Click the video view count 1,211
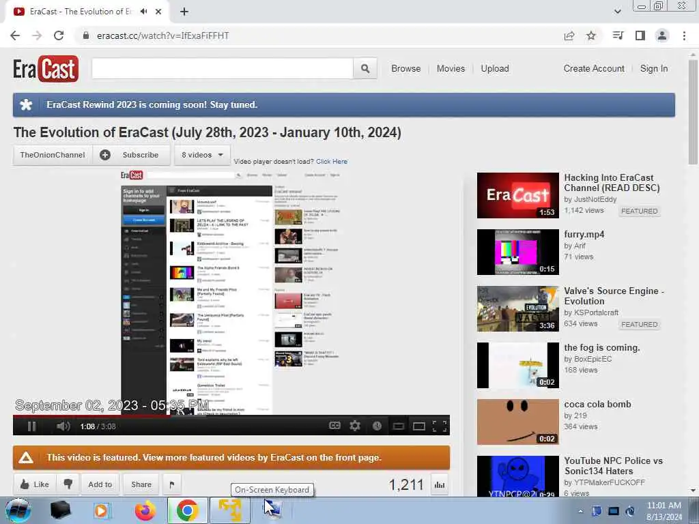Screen dimensions: 699x524 click(405, 484)
